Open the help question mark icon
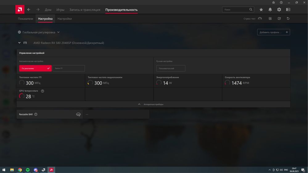Image resolution: width=308 pixels, height=173 pixels. [x=281, y=2]
